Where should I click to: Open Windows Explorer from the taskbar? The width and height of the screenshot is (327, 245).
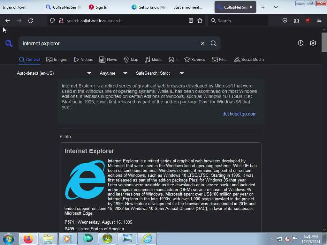(48, 239)
